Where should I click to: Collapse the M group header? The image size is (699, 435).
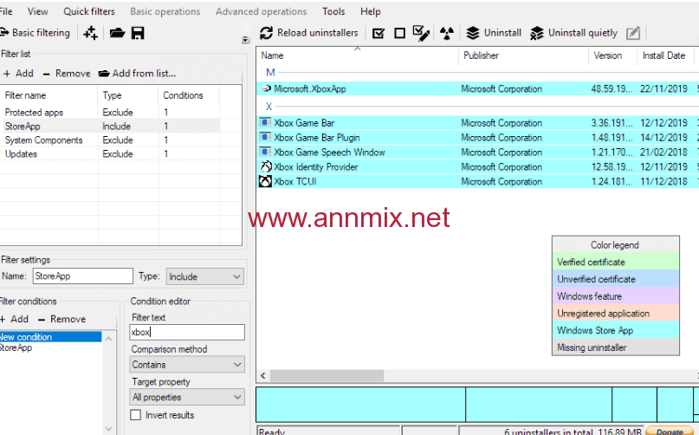pyautogui.click(x=270, y=72)
